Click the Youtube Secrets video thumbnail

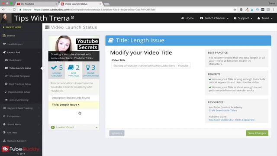(x=74, y=49)
